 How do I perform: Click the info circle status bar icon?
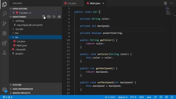161,97
